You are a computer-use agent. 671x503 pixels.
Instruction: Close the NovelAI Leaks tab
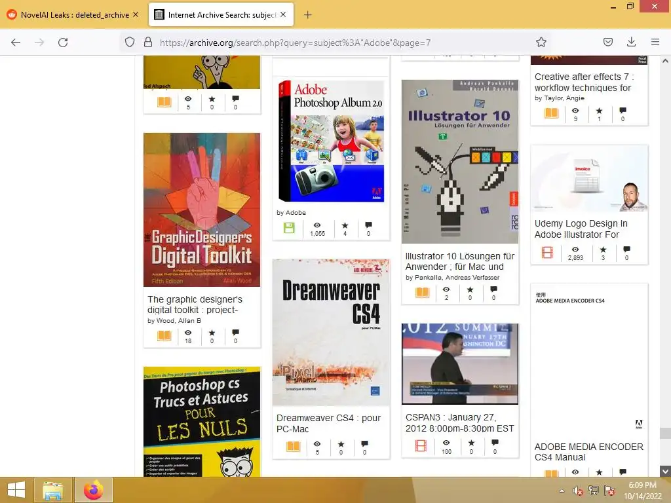136,15
